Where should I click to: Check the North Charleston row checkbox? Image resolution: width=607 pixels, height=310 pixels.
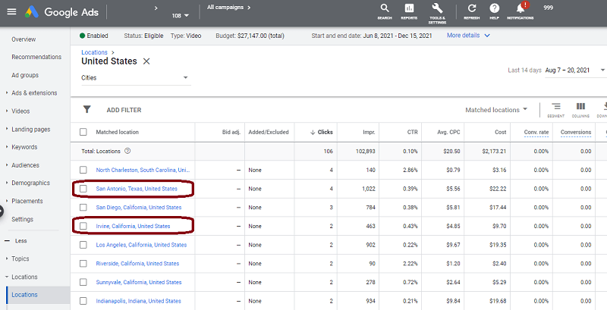click(83, 170)
